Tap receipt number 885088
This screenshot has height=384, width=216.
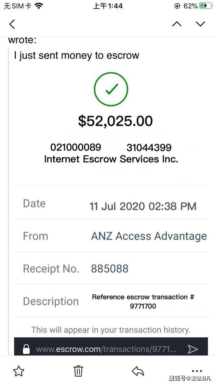110,268
